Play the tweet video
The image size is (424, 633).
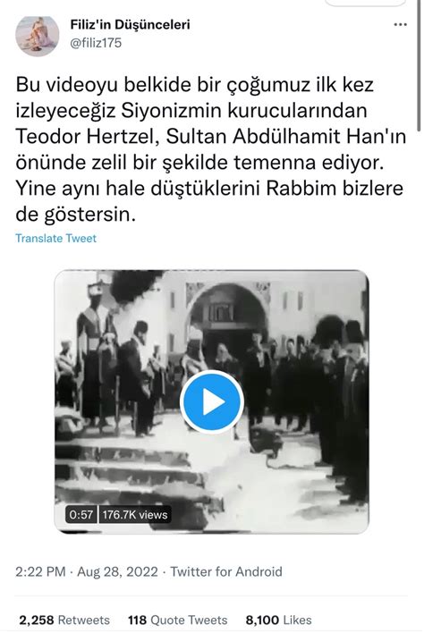pyautogui.click(x=212, y=402)
